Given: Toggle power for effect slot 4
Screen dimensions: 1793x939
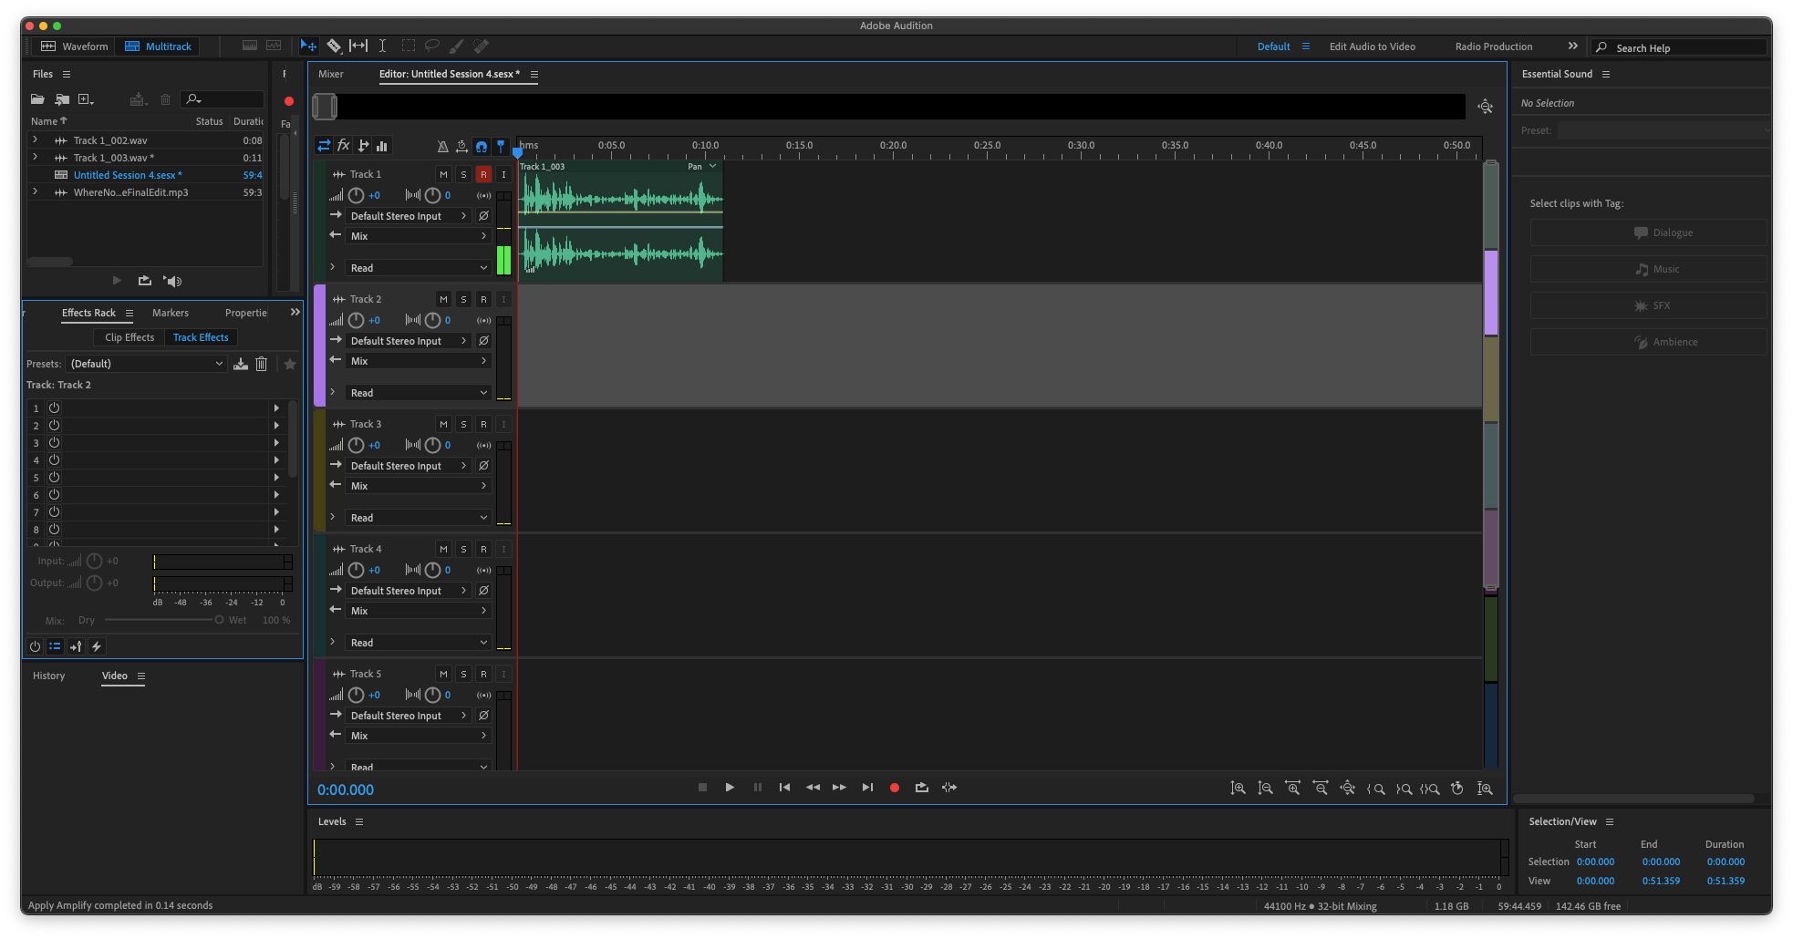Looking at the screenshot, I should pyautogui.click(x=54, y=460).
